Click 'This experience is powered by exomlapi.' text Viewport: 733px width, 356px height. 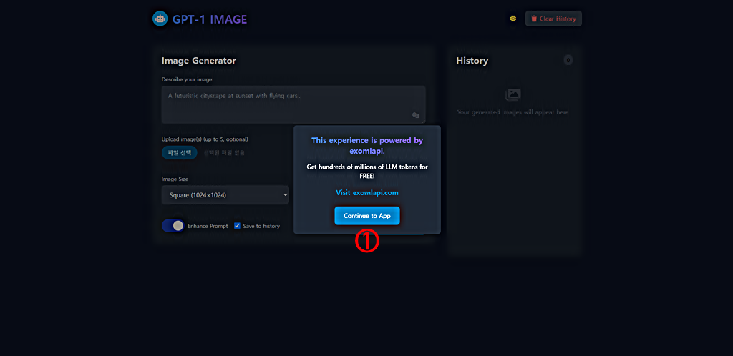click(367, 145)
